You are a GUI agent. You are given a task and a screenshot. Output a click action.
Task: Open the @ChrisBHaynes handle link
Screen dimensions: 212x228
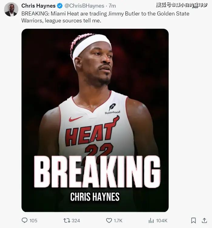click(x=84, y=6)
